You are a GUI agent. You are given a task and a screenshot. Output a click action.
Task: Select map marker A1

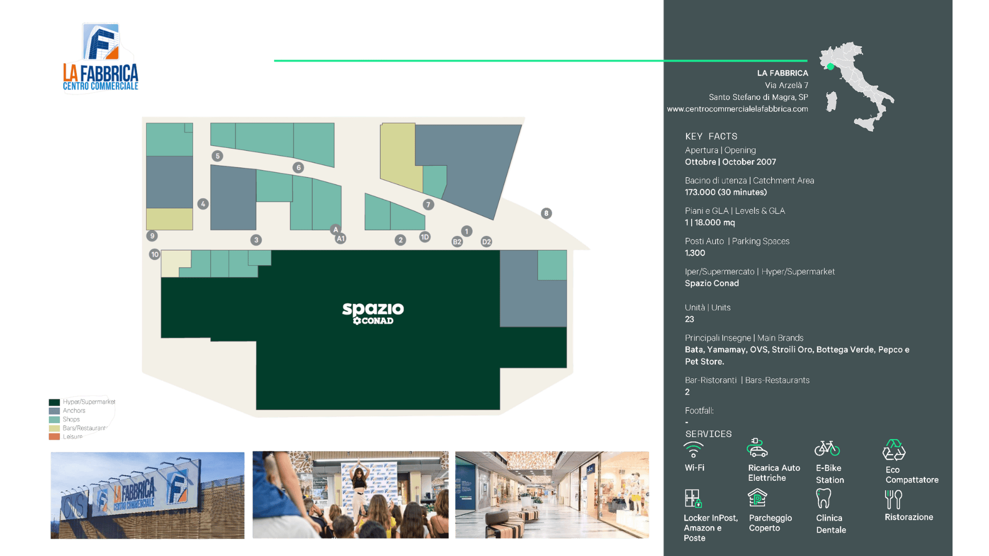[340, 238]
